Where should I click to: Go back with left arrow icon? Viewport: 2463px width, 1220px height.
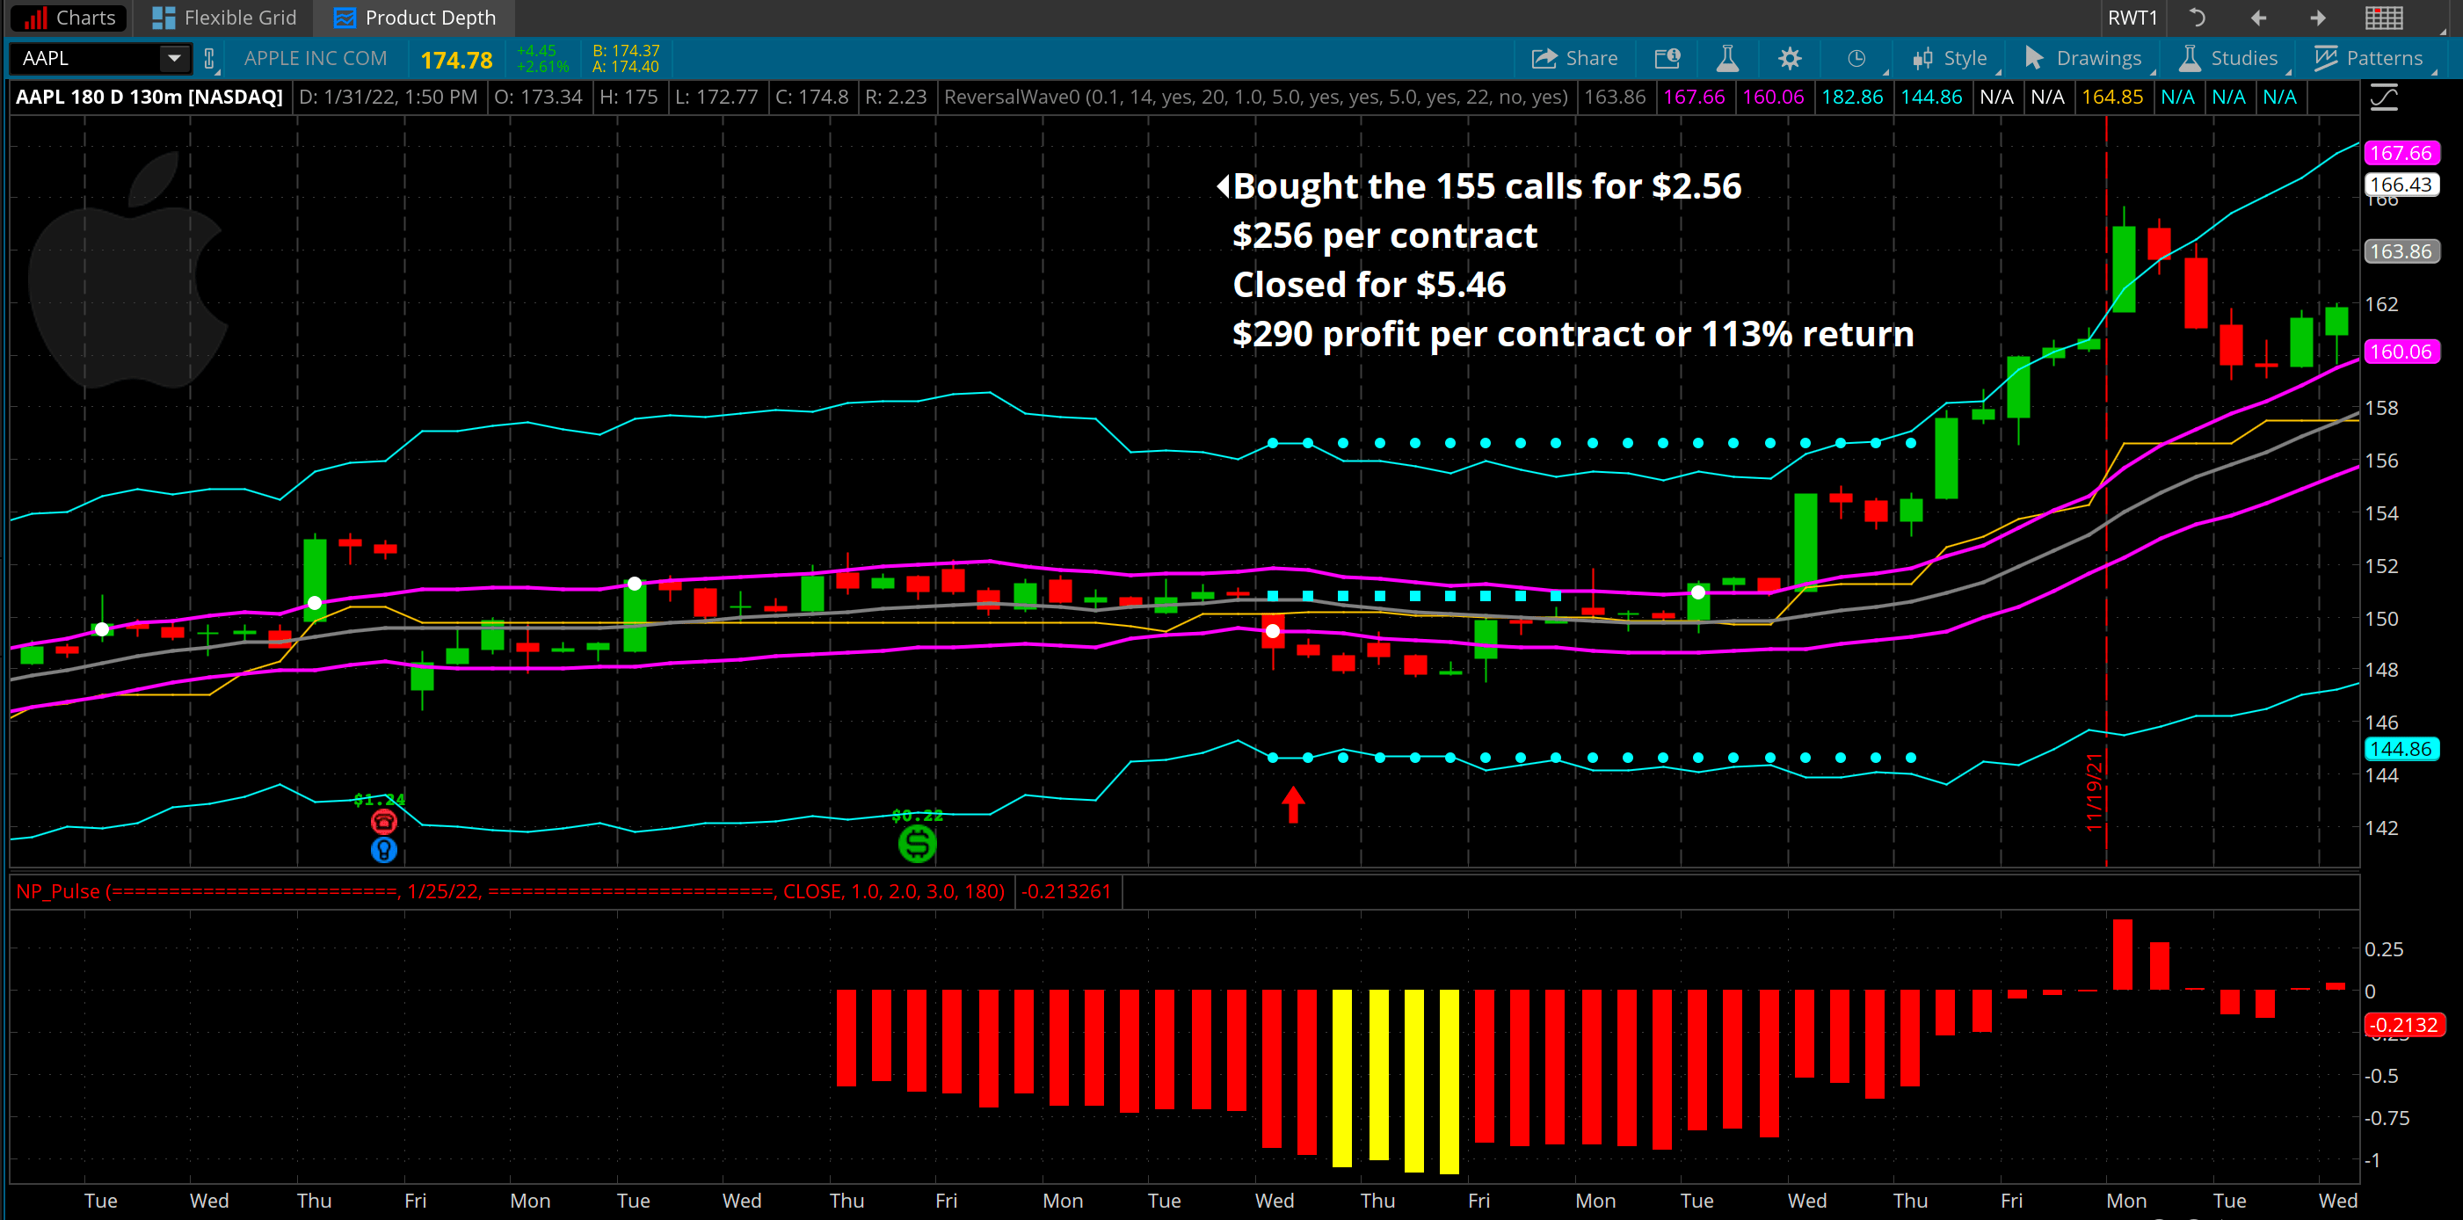(2258, 18)
